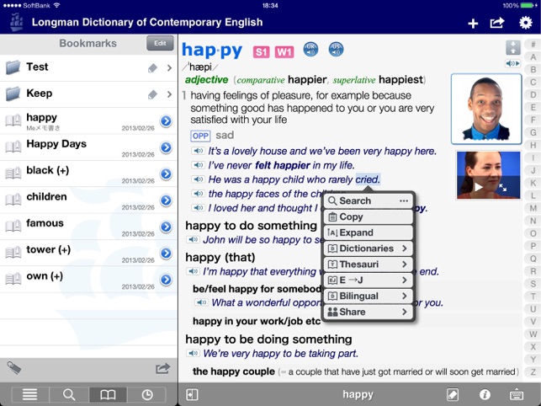Switch to the History clock tab
541x406 pixels.
[148, 394]
